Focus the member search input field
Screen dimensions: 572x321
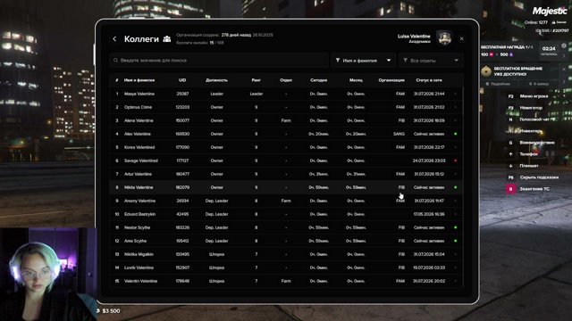tap(219, 61)
